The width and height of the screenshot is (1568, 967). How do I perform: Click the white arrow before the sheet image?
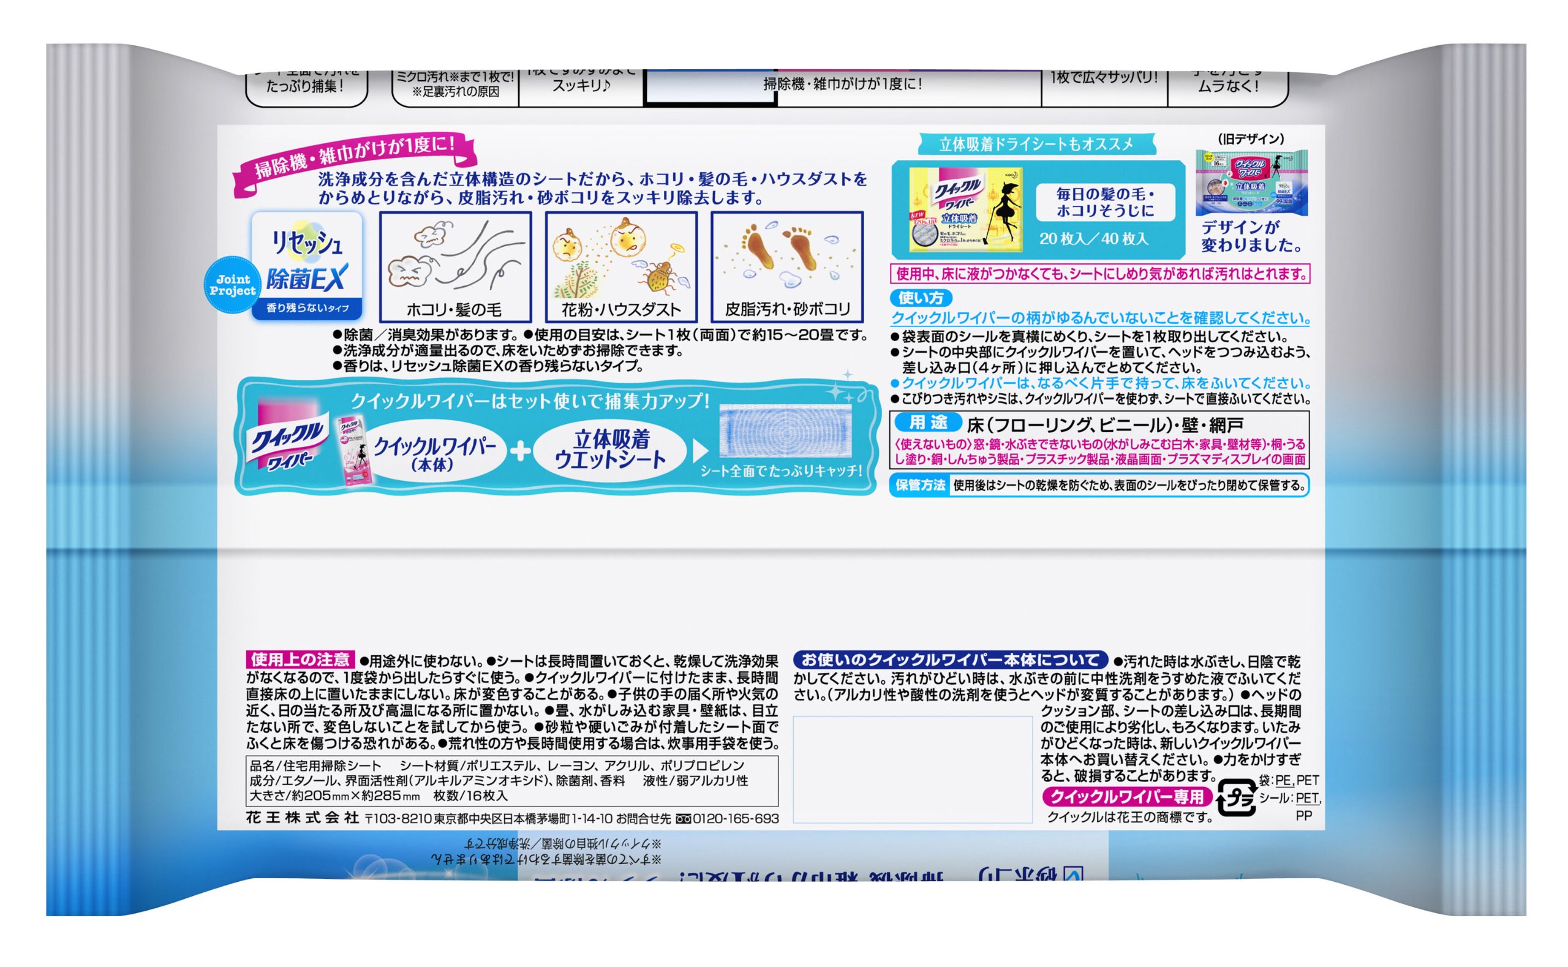coord(701,450)
